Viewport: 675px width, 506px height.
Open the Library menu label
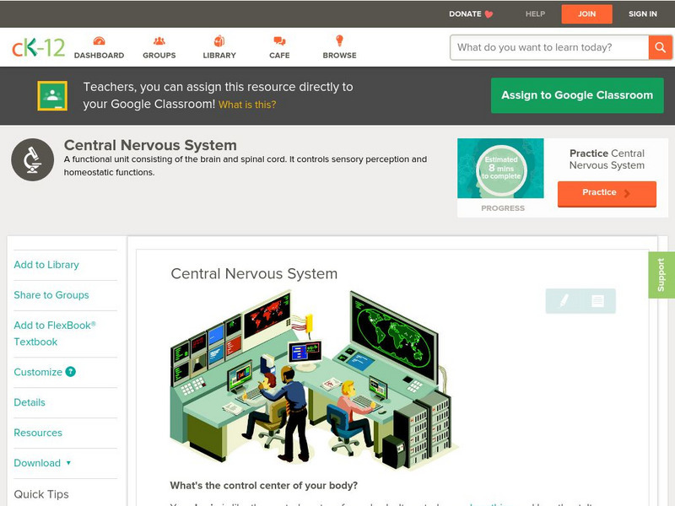219,55
